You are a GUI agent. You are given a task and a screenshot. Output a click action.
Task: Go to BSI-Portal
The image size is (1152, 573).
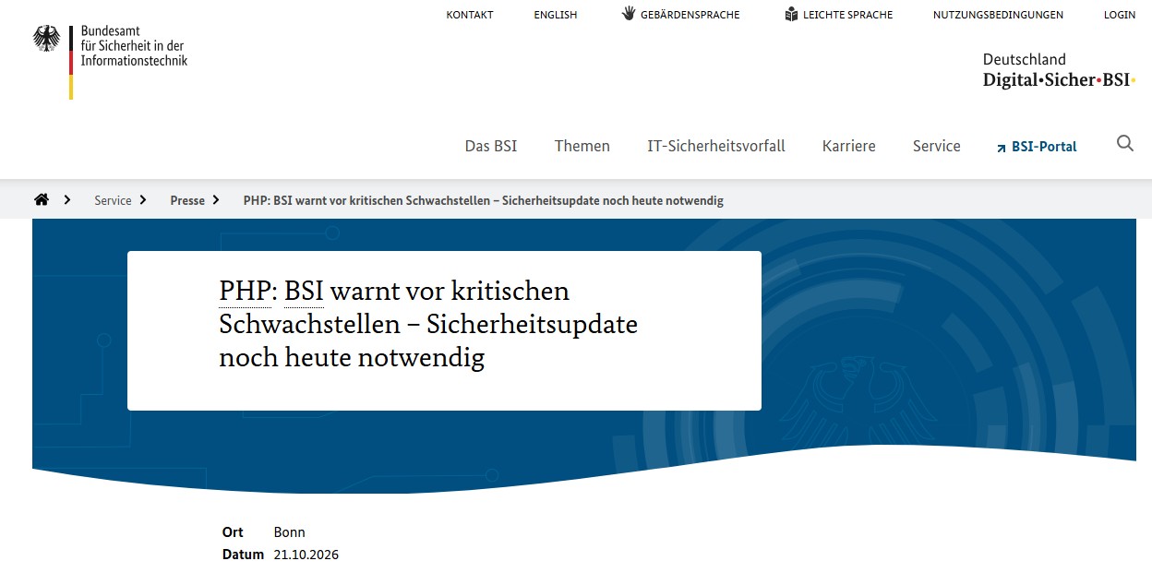pyautogui.click(x=1044, y=147)
